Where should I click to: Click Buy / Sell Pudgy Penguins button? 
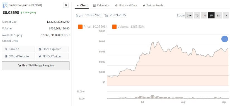tap(36, 66)
